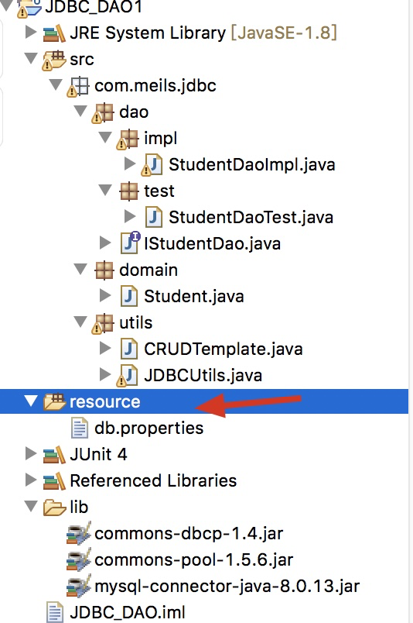Screen dimensions: 413x623
Task: Select the mysql-connector-java-8.0.13.jar label
Action: click(x=227, y=587)
